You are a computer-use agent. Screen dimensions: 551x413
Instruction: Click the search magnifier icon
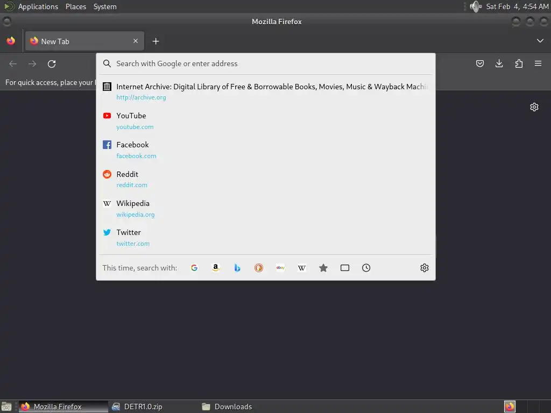[x=107, y=63]
